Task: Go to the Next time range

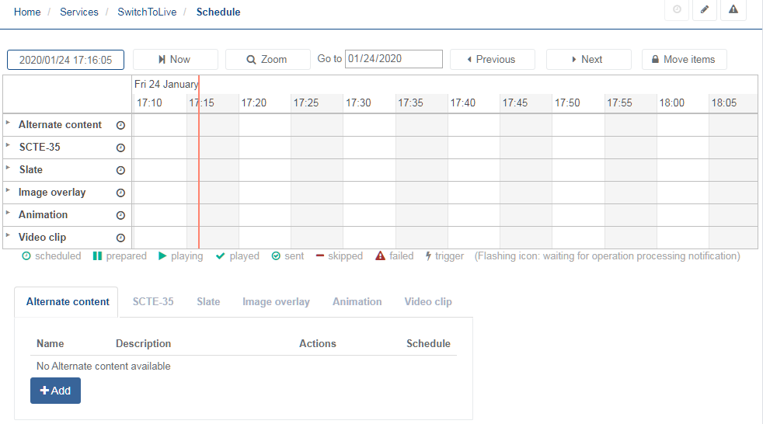Action: 585,59
